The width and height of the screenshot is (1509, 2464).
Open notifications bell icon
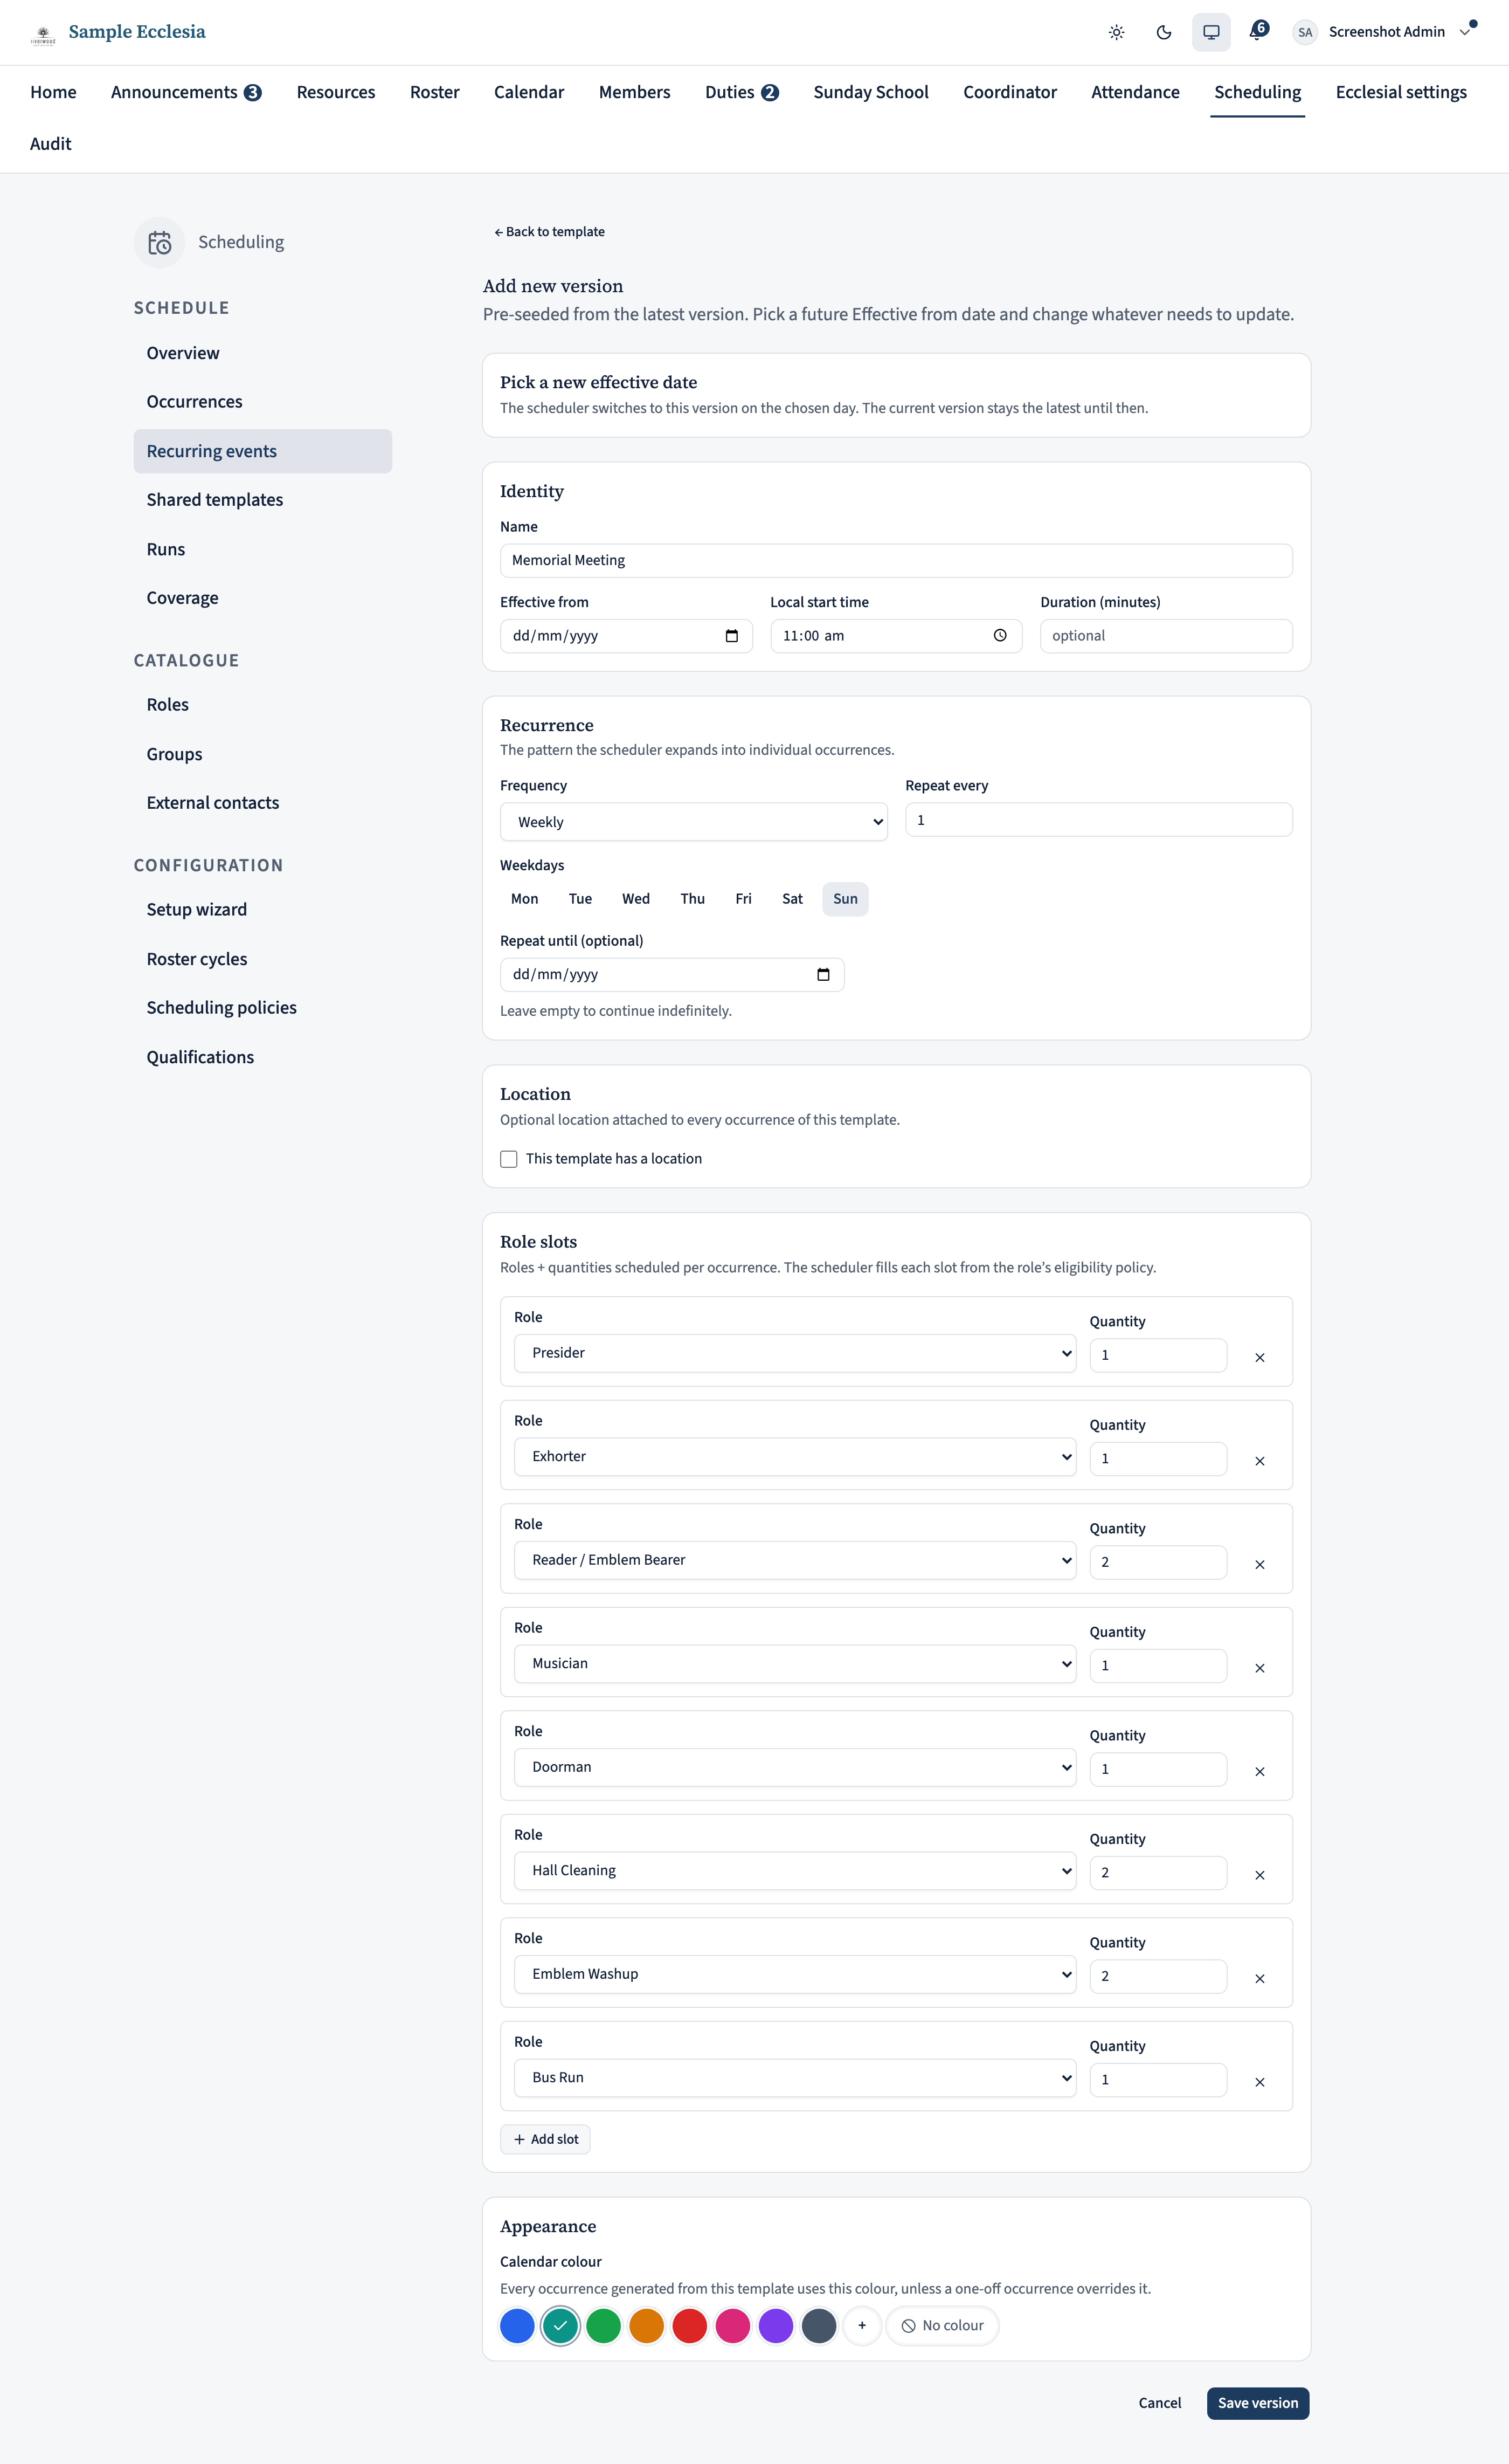click(1257, 31)
